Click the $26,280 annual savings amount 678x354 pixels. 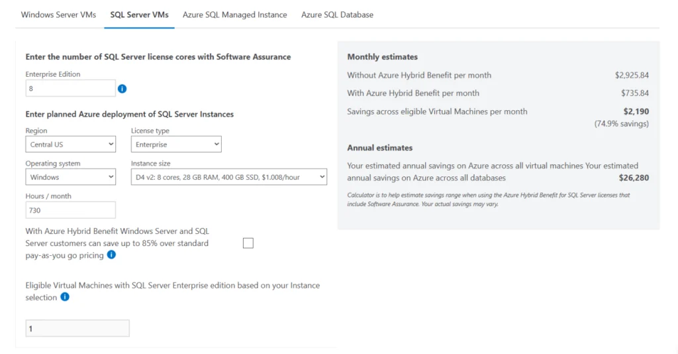(634, 178)
